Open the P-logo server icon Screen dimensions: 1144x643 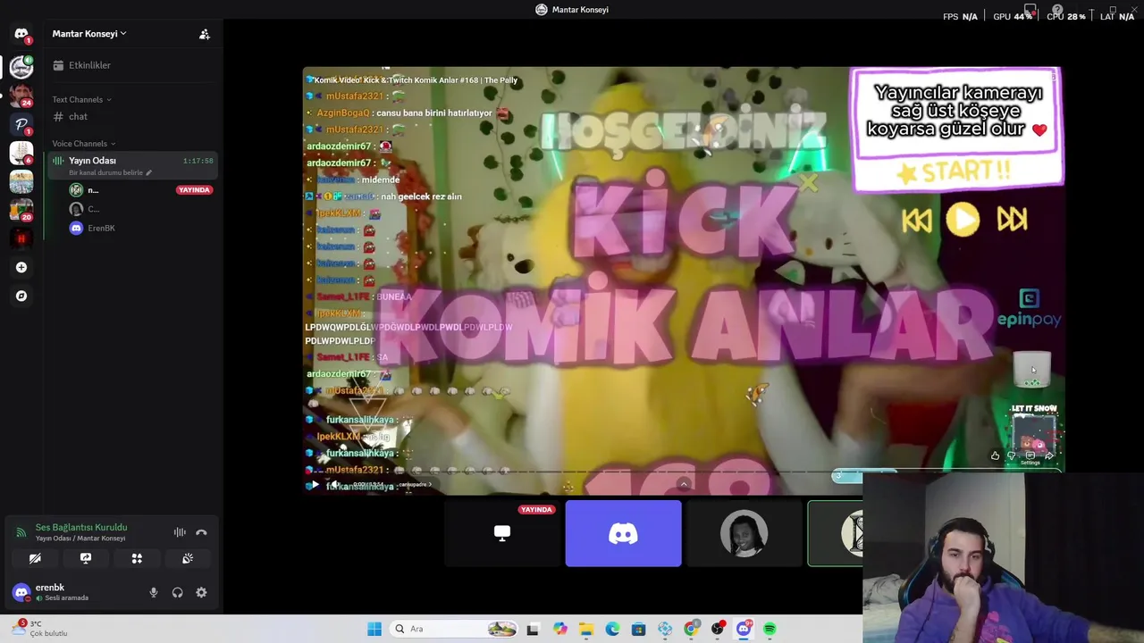[x=21, y=124]
